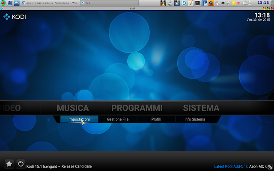The height and width of the screenshot is (171, 274).
Task: Open the terminal launcher in the panel
Action: 197,3
